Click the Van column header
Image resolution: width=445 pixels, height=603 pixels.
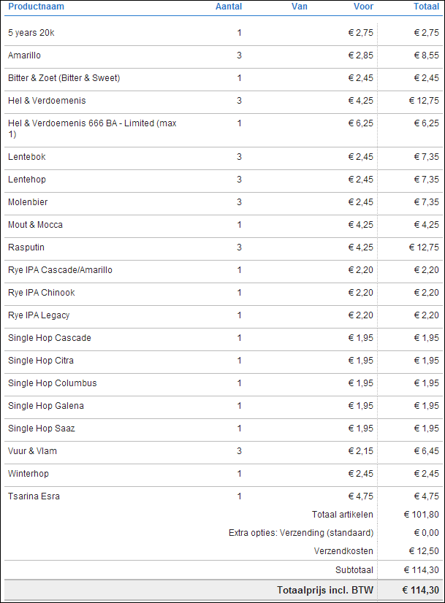click(x=299, y=7)
